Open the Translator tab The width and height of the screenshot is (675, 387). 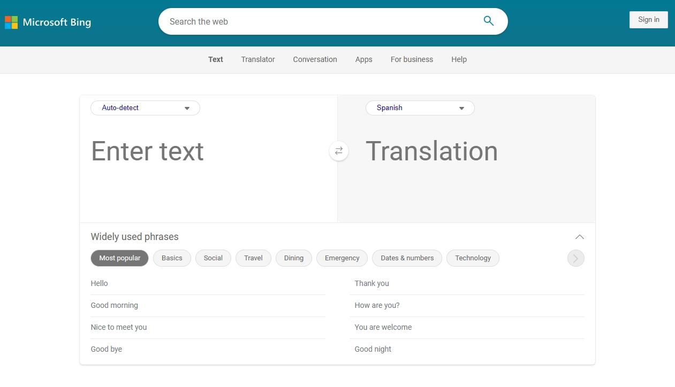point(257,59)
